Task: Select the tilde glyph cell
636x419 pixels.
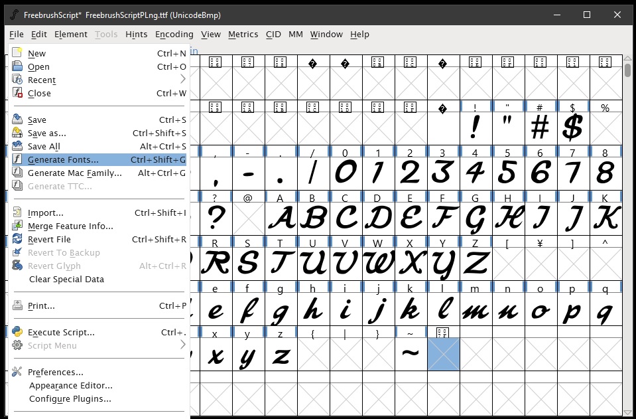Action: pos(411,354)
